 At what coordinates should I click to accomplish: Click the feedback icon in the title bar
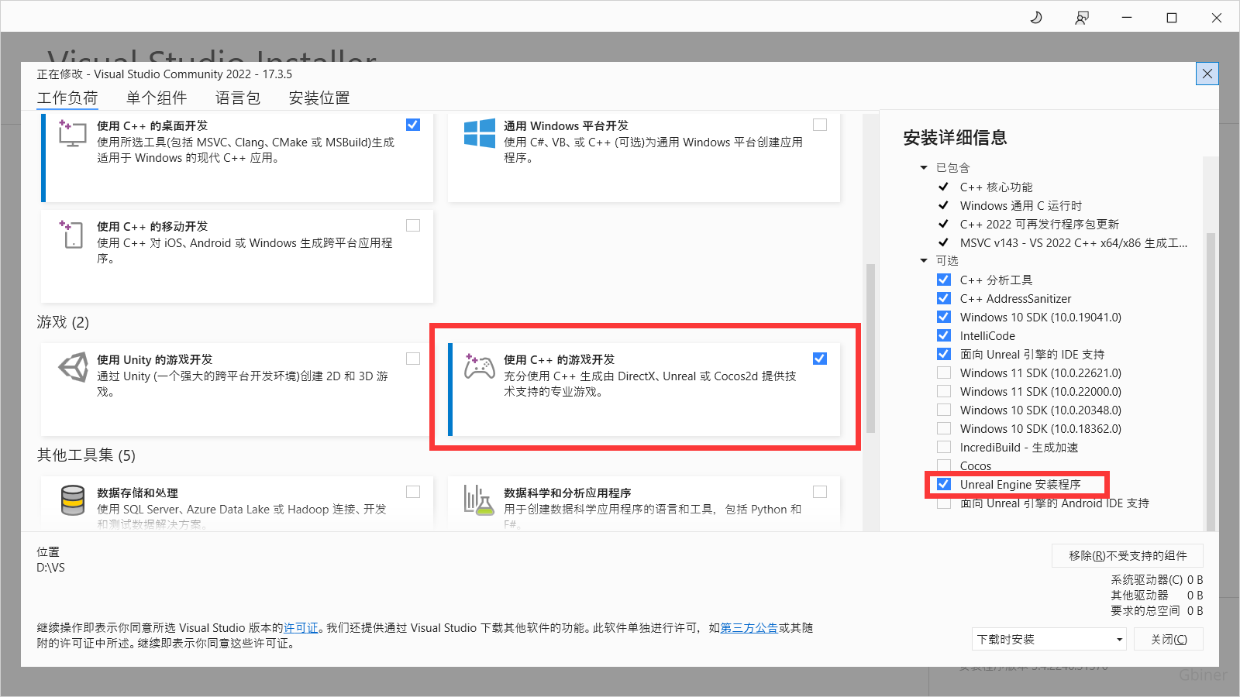coord(1082,18)
